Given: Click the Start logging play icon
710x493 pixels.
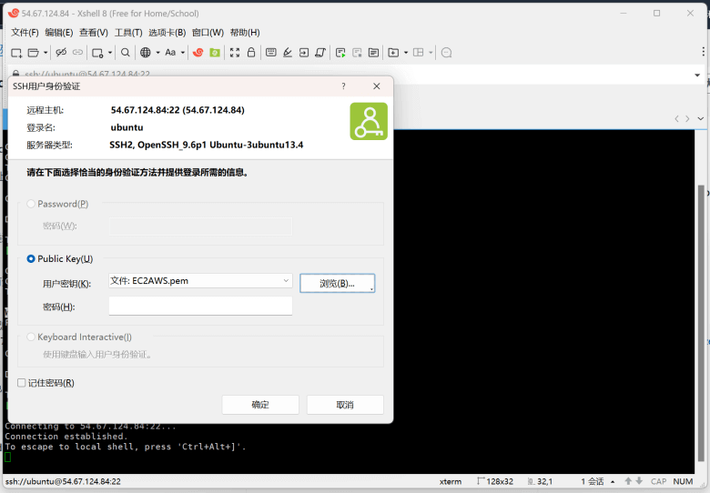Looking at the screenshot, I should pyautogui.click(x=340, y=53).
